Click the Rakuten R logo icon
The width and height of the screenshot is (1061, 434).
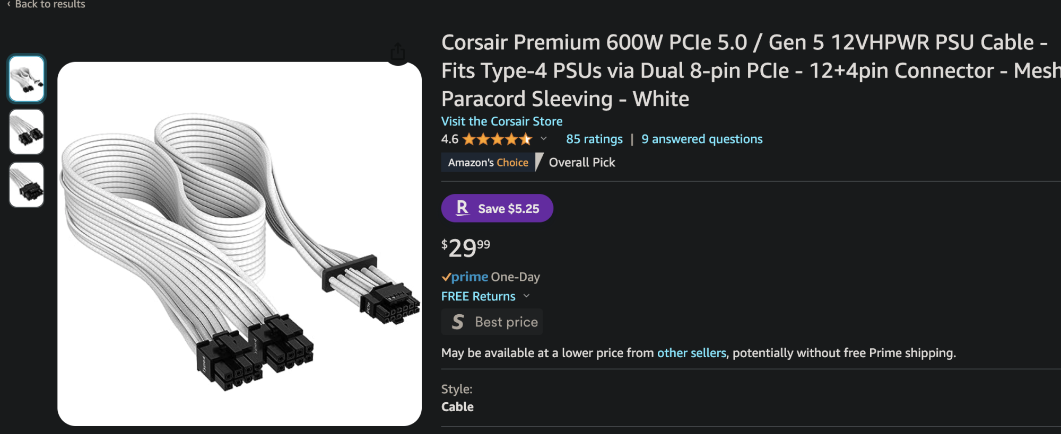462,208
